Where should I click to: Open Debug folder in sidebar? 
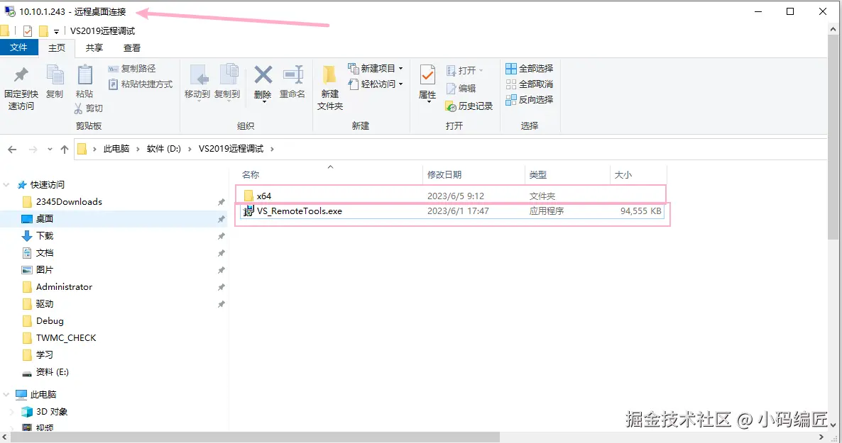[50, 320]
